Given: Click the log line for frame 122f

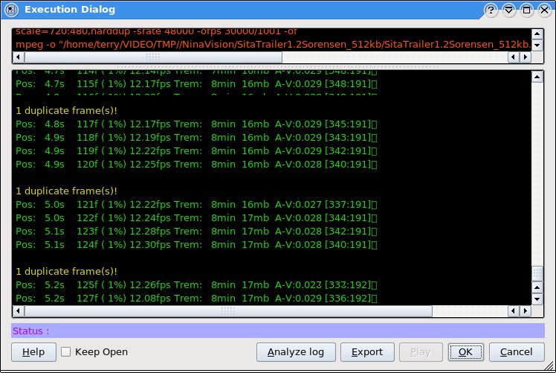Looking at the screenshot, I should point(196,217).
